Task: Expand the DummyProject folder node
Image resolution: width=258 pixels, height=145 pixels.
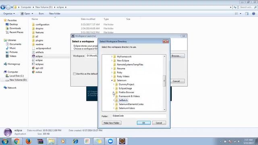Action: pyautogui.click(x=114, y=84)
